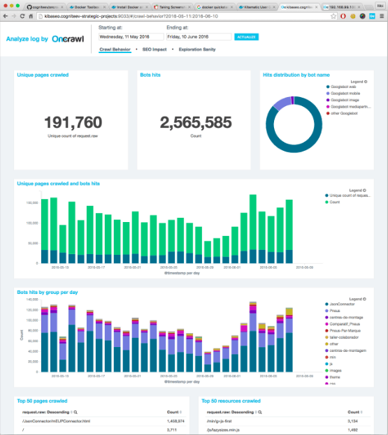Click search icon in Top 50 resources header

[260, 413]
